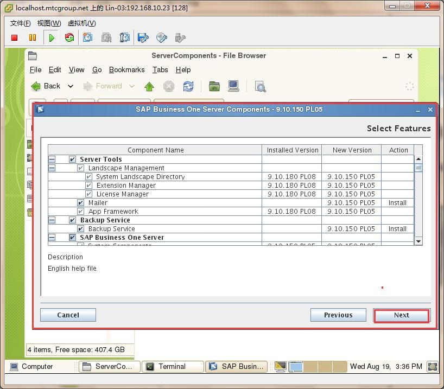Image resolution: width=444 pixels, height=389 pixels.
Task: Click the features list scroll down arrow
Action: (x=418, y=241)
